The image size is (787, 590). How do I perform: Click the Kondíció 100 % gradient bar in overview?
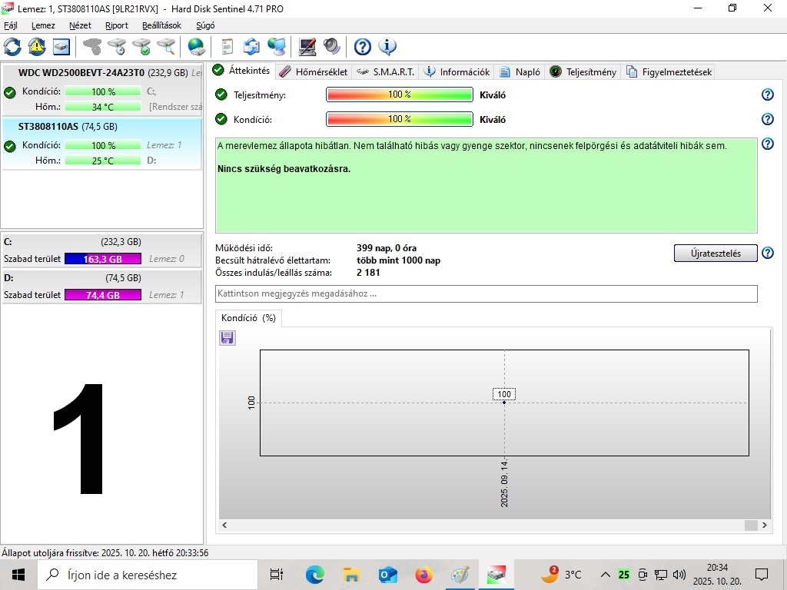pyautogui.click(x=400, y=119)
